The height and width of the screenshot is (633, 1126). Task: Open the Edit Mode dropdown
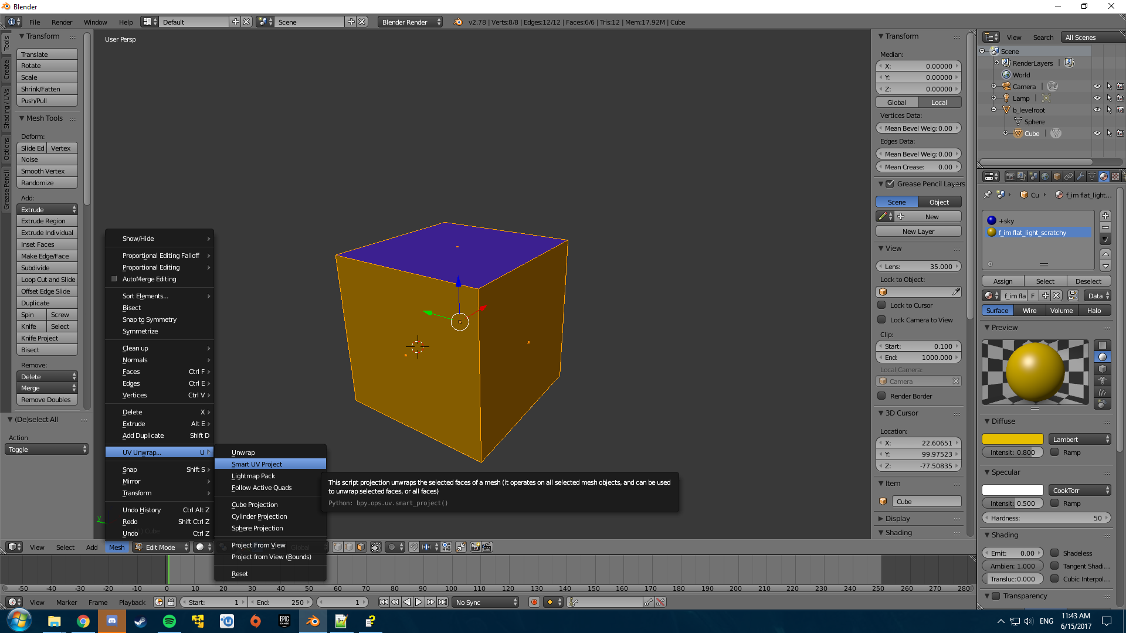pos(162,547)
